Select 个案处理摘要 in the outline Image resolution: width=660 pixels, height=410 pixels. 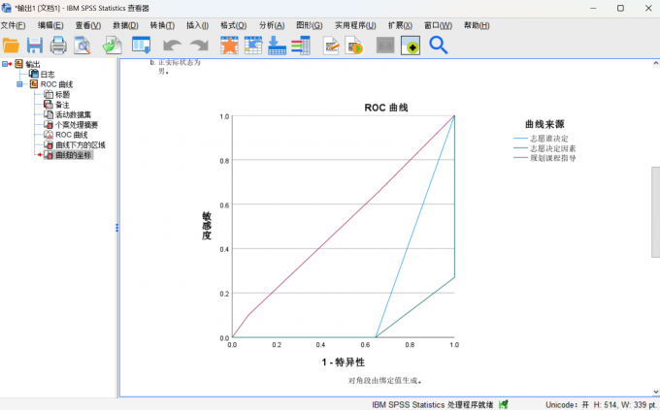pyautogui.click(x=77, y=124)
